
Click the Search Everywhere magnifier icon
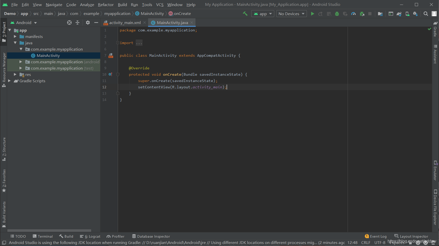[x=426, y=14]
